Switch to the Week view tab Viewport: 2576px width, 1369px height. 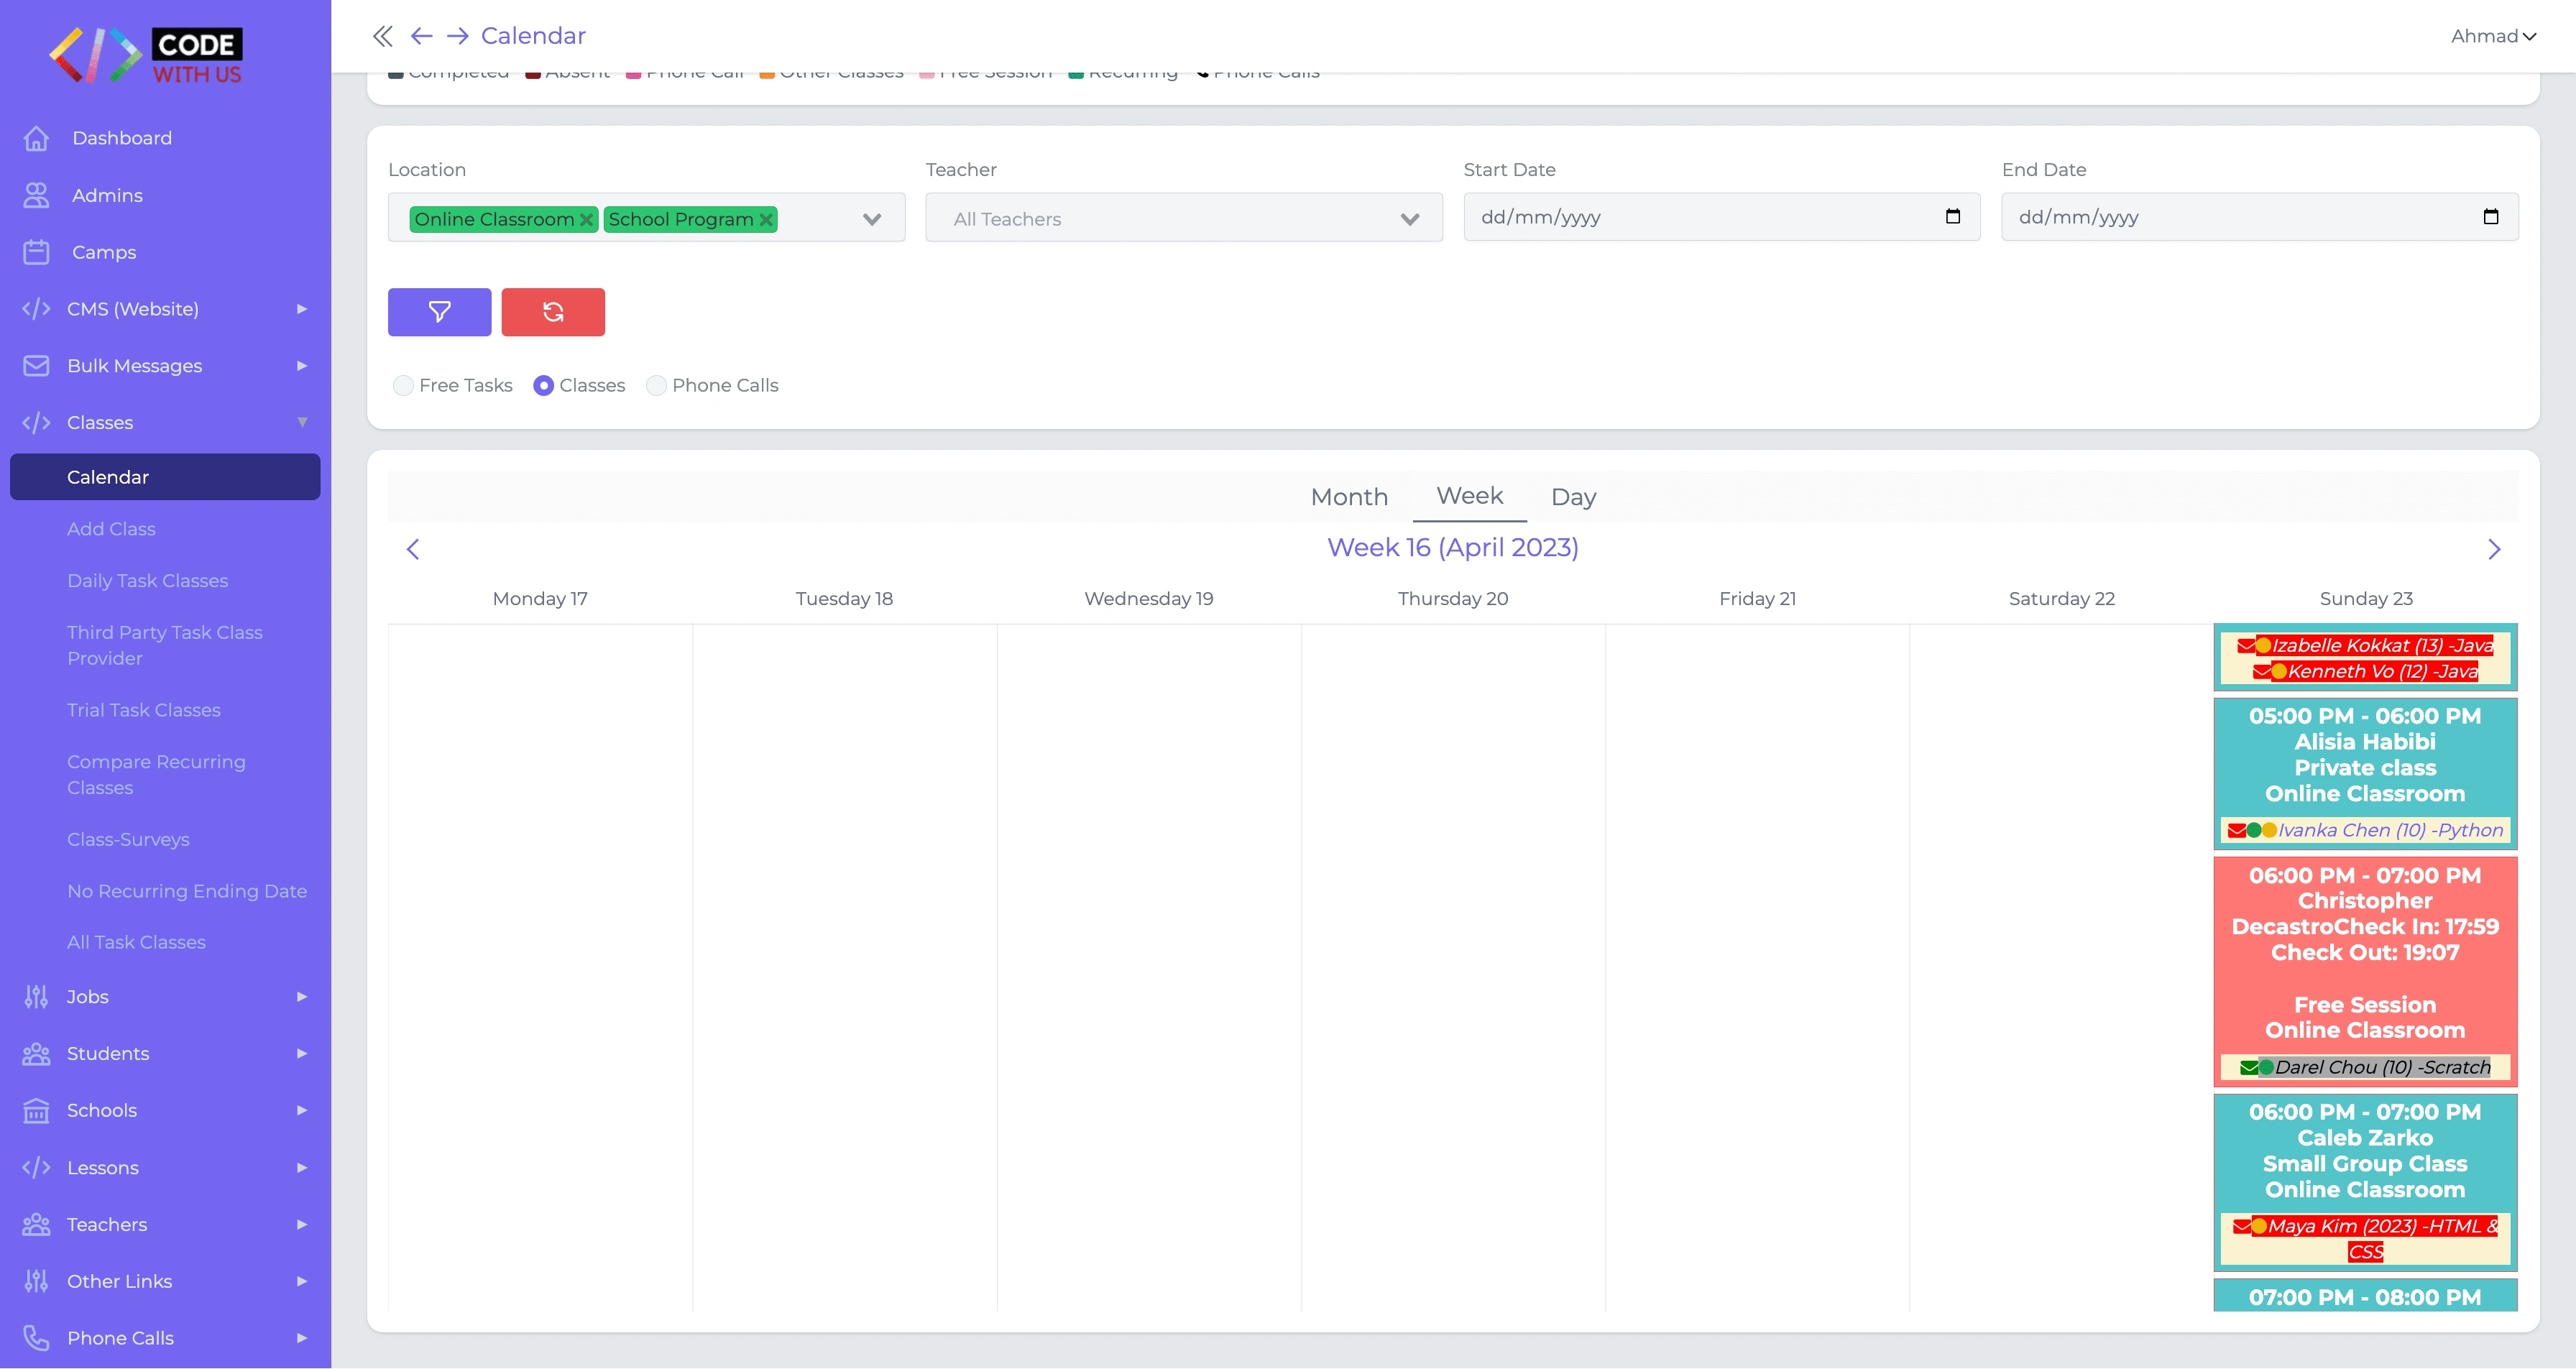click(1469, 497)
